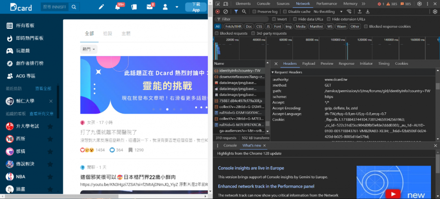Toggle the star next to 西斯
Screen dimensions: 440x199
(50, 139)
